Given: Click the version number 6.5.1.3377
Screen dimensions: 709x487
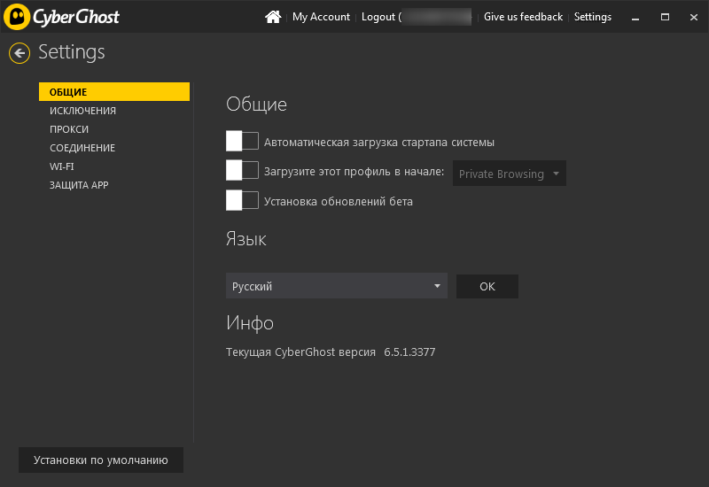Looking at the screenshot, I should click(409, 352).
